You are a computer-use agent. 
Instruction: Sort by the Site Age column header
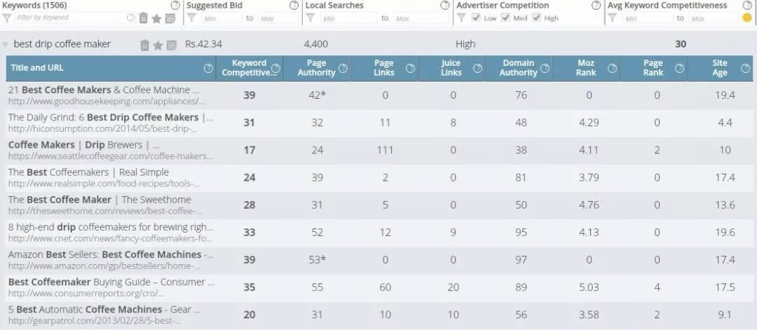[720, 68]
